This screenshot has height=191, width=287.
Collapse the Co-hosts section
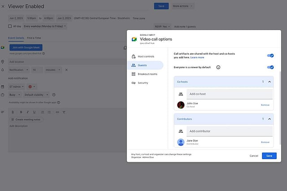[x=270, y=82]
